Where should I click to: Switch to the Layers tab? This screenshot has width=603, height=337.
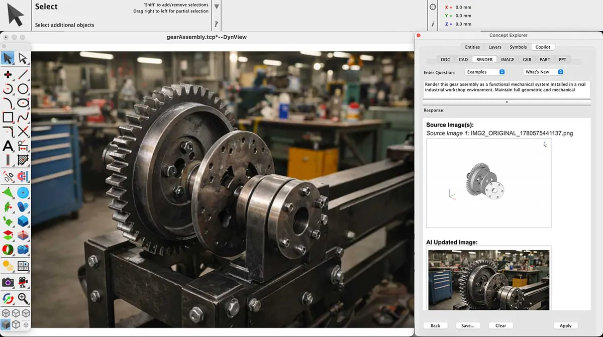[x=495, y=47]
